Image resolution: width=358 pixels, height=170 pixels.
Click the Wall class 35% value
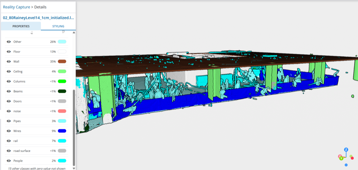[53, 61]
